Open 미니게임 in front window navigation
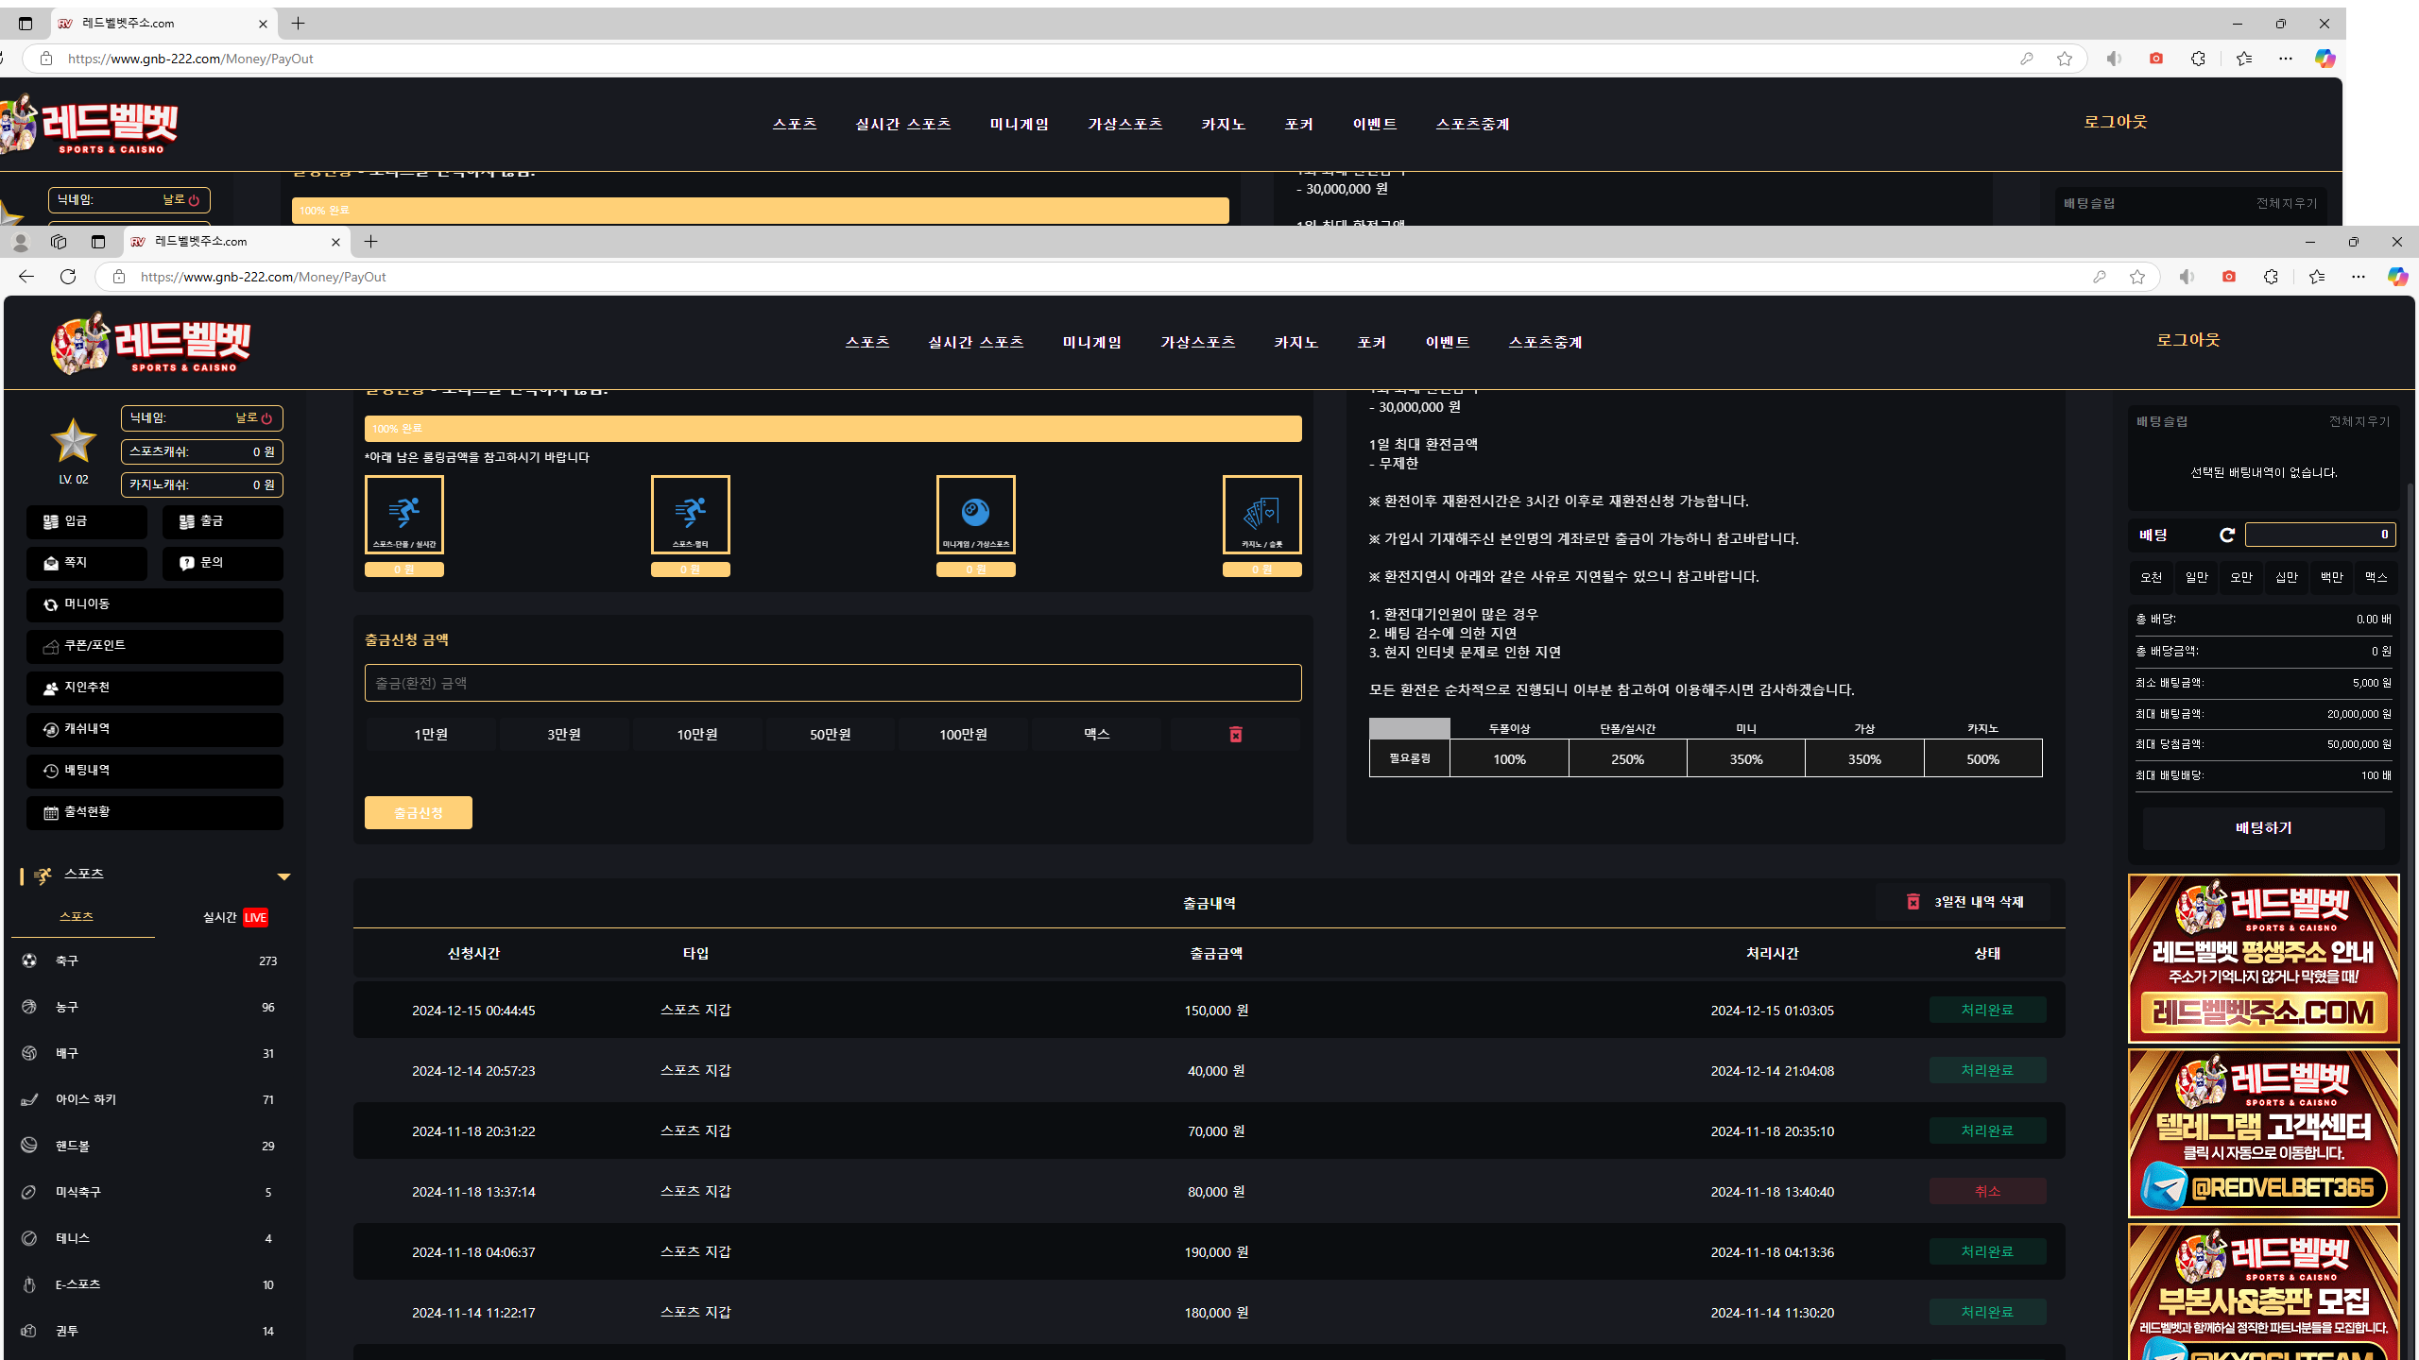This screenshot has height=1360, width=2419. pyautogui.click(x=1092, y=342)
